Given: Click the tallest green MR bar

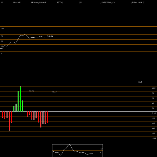Looking at the screenshot, I should click(x=20, y=99).
